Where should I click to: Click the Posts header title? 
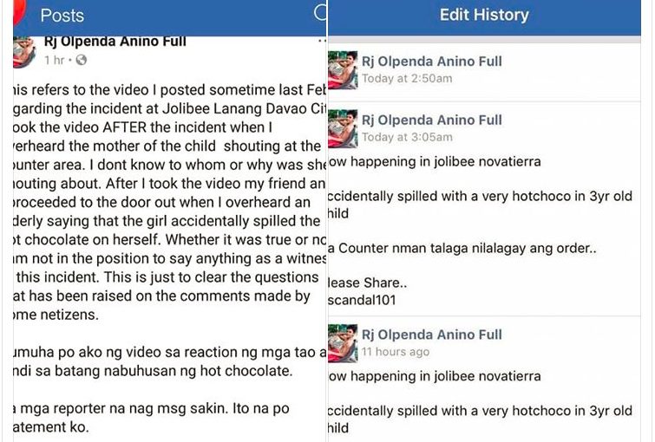tap(62, 16)
